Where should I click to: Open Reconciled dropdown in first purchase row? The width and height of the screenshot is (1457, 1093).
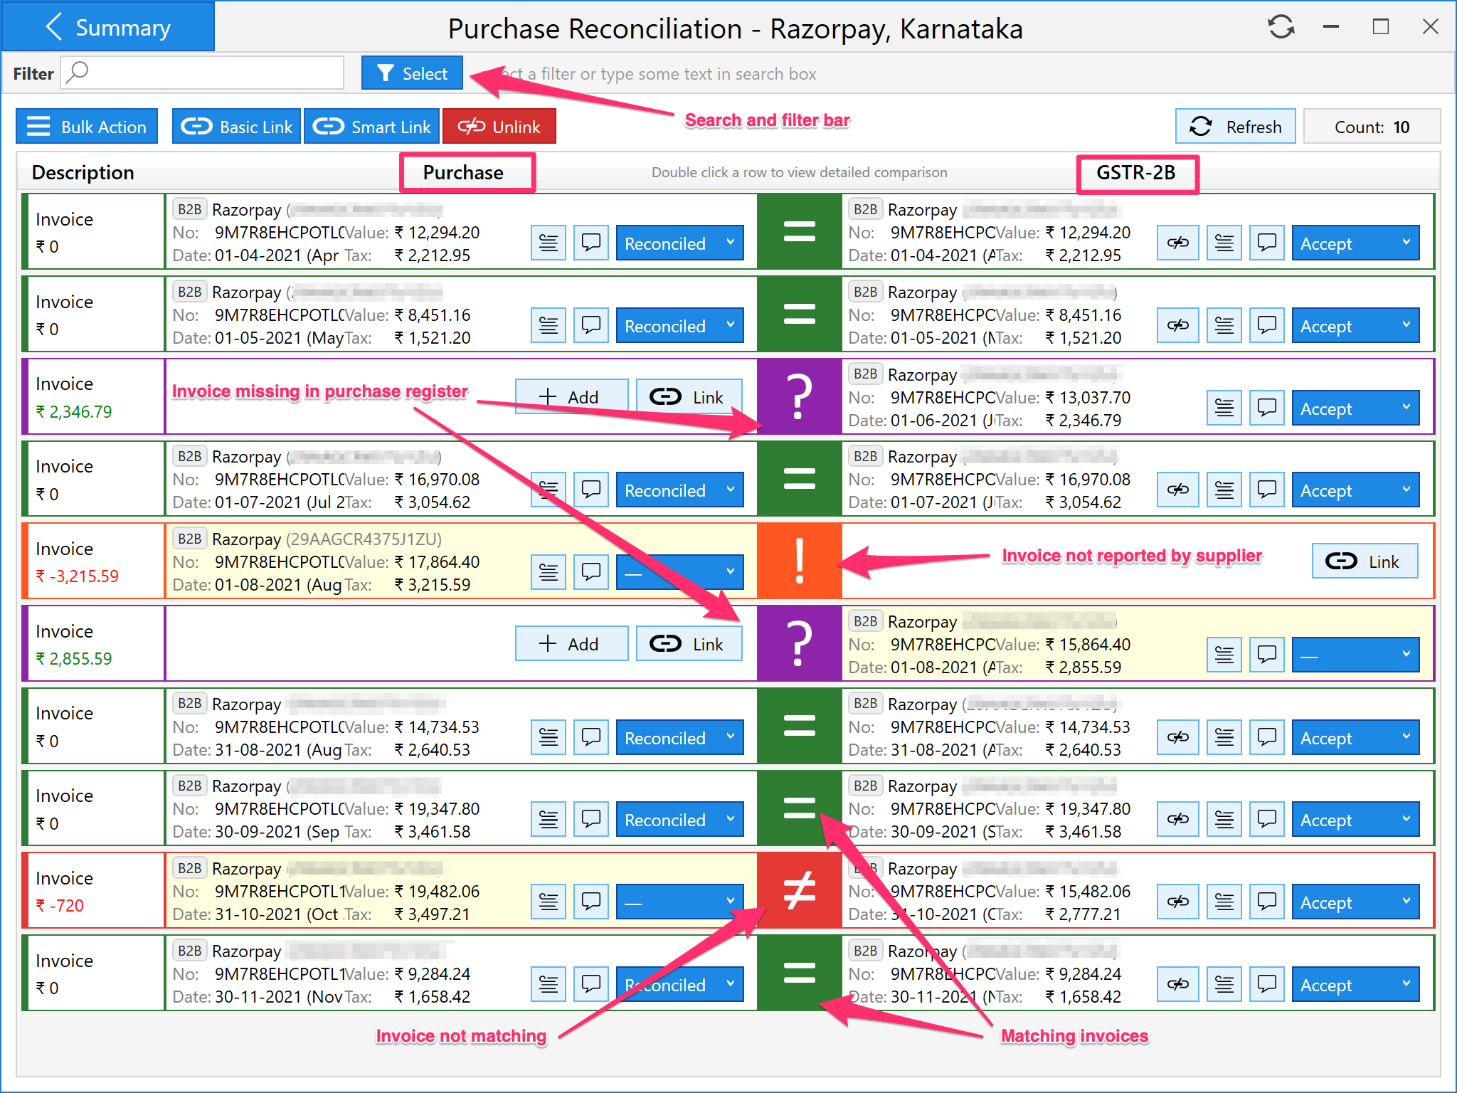[679, 243]
